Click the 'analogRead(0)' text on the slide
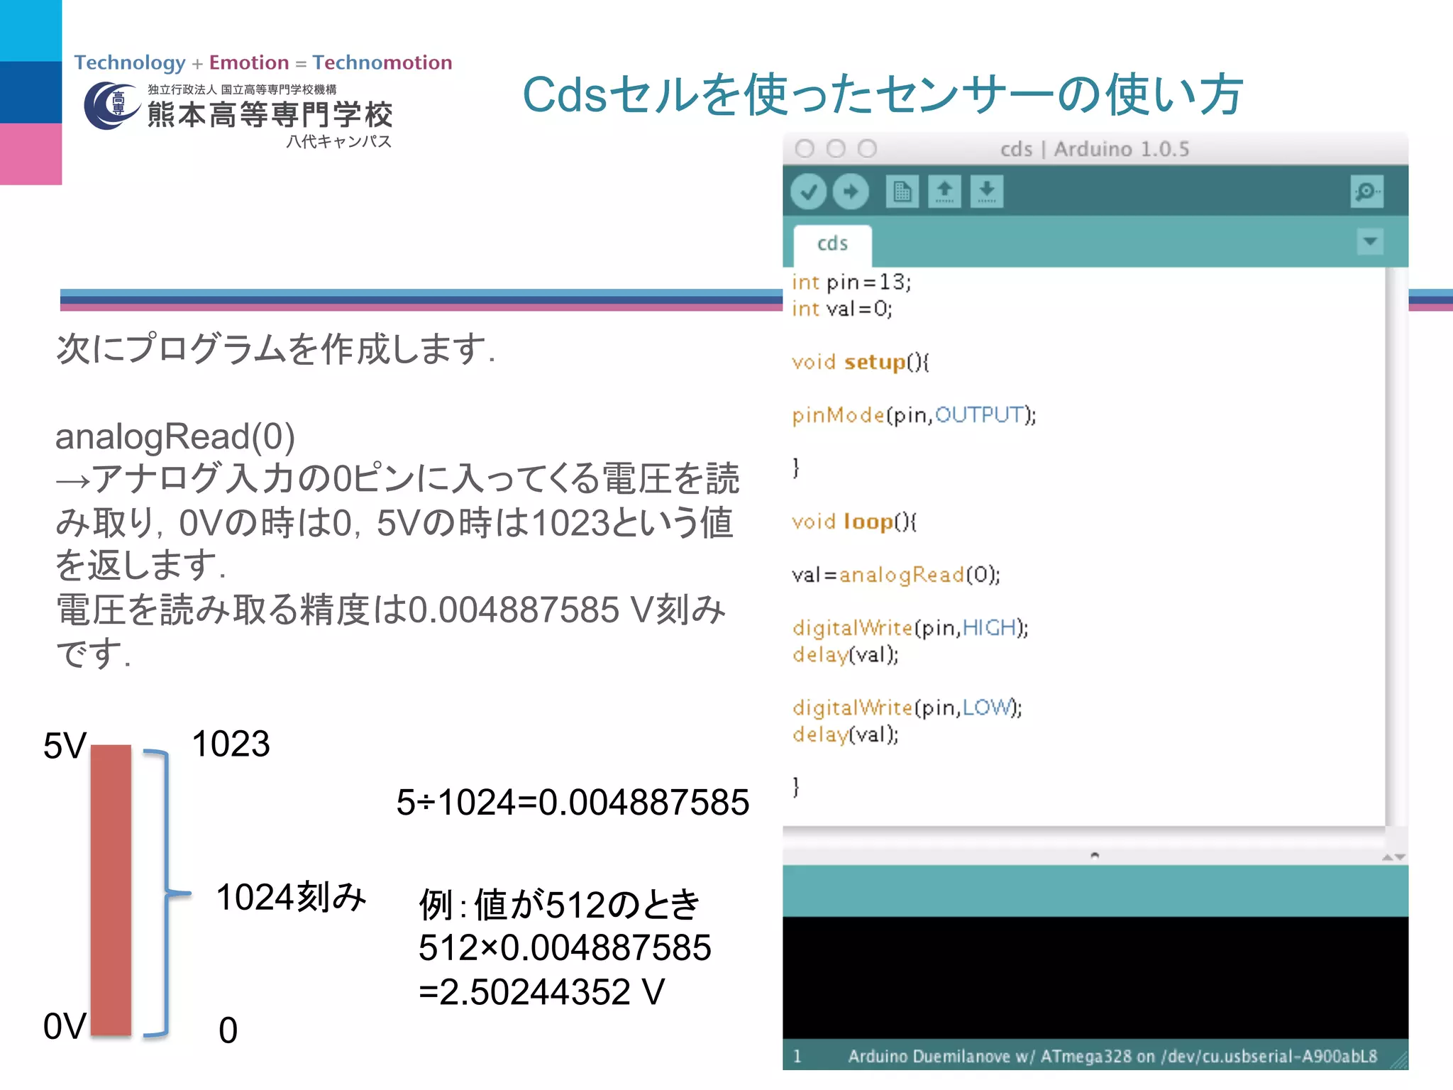This screenshot has height=1090, width=1453. pyautogui.click(x=175, y=436)
